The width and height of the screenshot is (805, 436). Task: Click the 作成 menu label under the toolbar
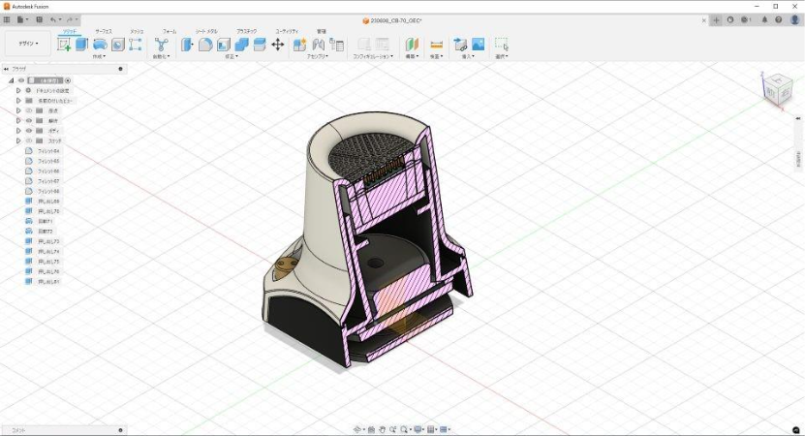[99, 57]
